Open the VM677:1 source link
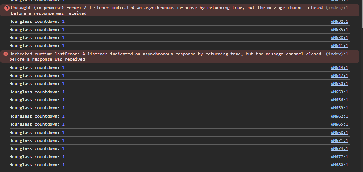 tap(339, 157)
